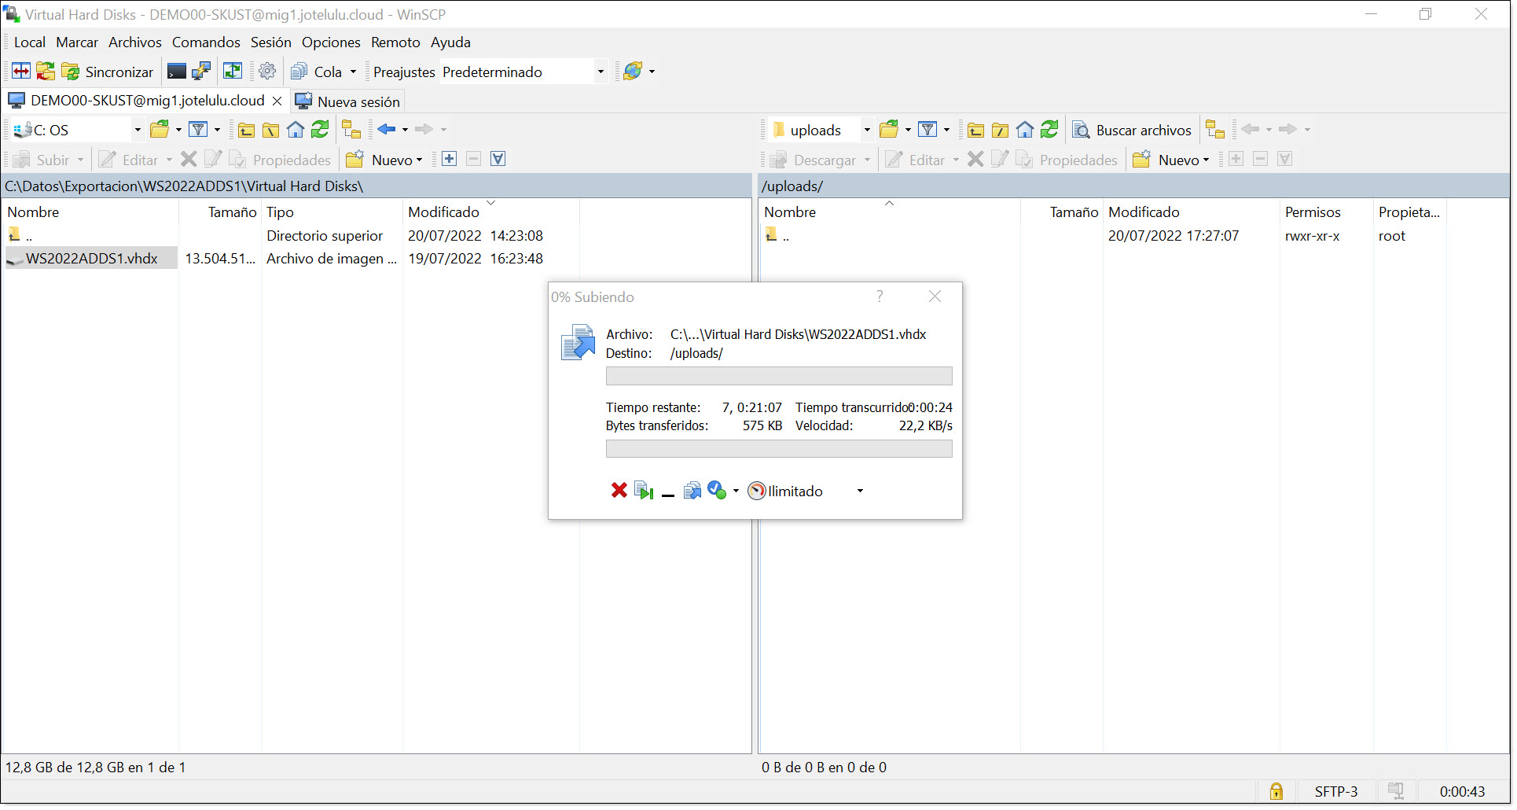Image resolution: width=1517 pixels, height=810 pixels.
Task: Cancel the transfer with the red X icon
Action: (x=619, y=490)
